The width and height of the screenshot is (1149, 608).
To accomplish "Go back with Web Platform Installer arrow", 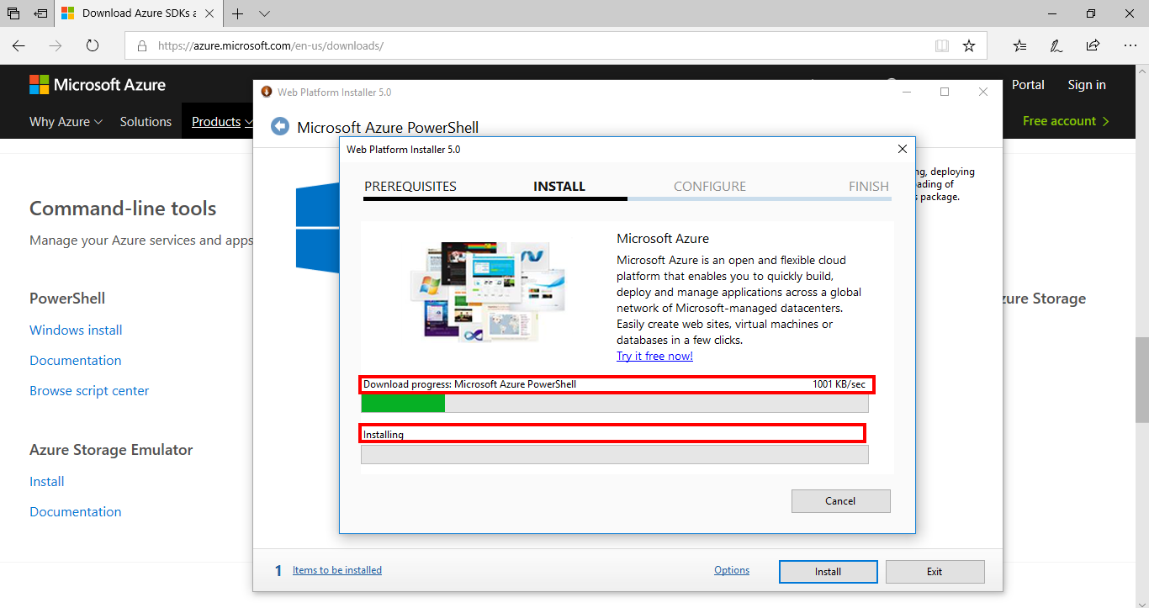I will [x=280, y=126].
